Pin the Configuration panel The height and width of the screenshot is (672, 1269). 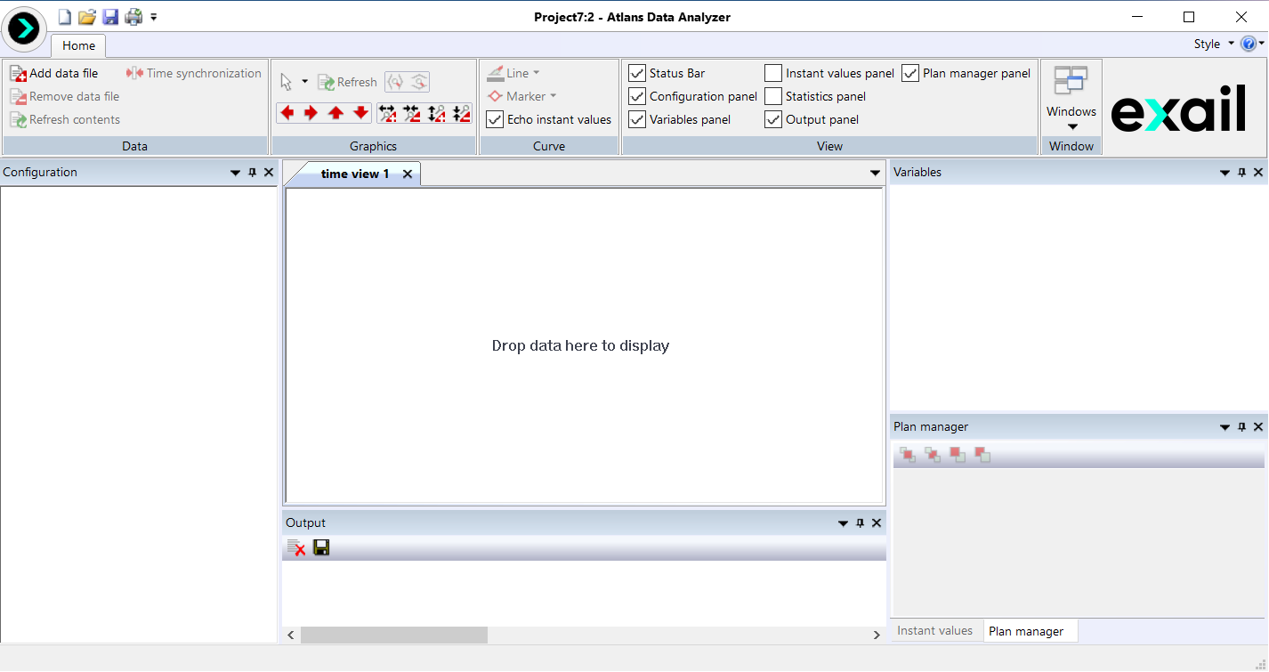[252, 173]
